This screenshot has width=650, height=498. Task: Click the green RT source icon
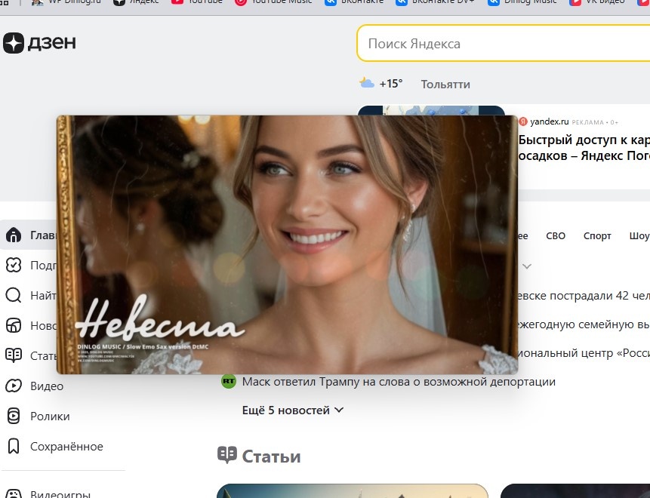coord(229,381)
